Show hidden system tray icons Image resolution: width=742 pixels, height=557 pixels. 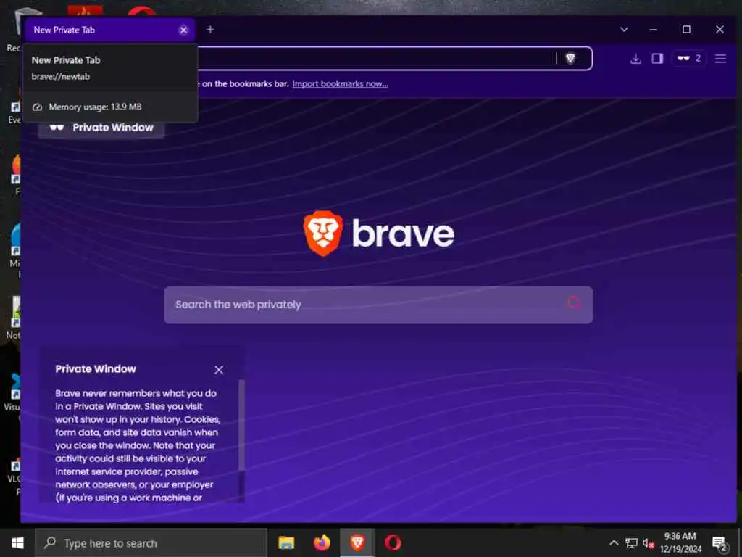(614, 542)
